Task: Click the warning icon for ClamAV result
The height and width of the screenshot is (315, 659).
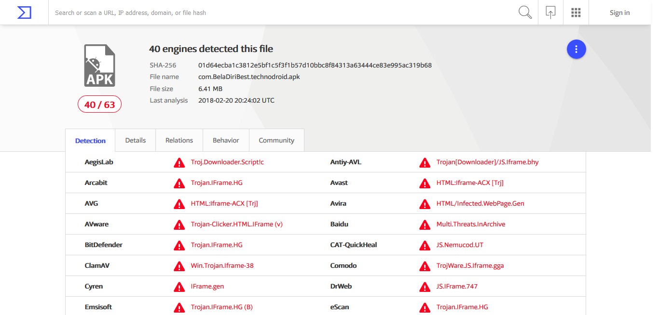Action: click(x=179, y=266)
